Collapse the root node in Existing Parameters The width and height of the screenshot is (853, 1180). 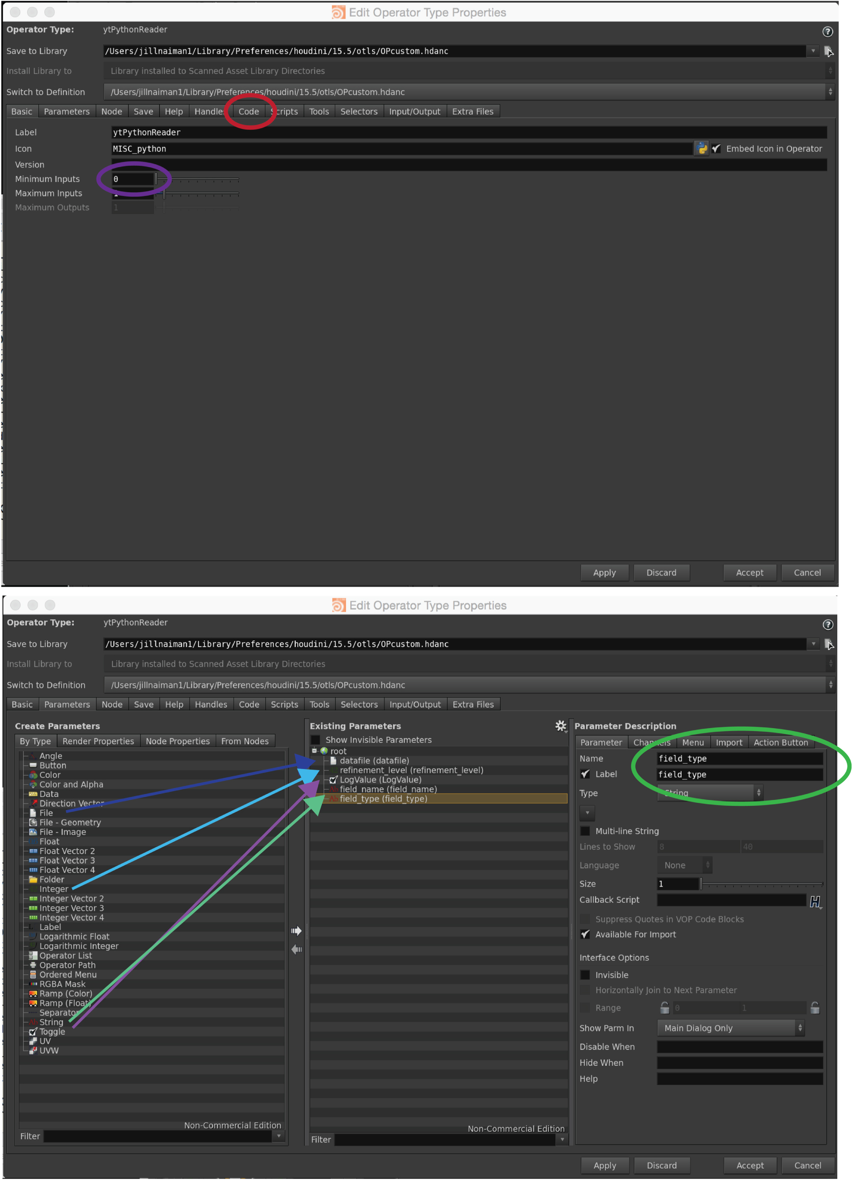(x=315, y=751)
